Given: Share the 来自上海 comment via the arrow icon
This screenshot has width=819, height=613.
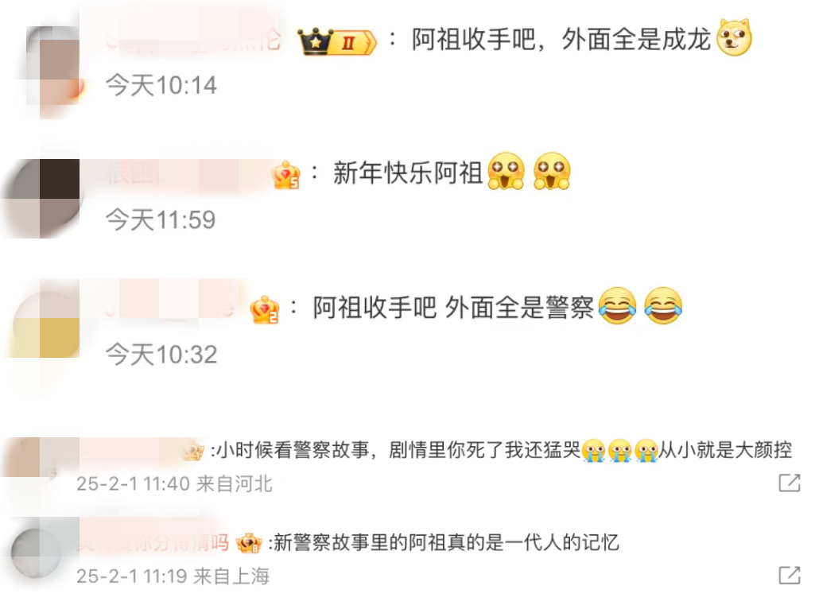Looking at the screenshot, I should pos(790,575).
